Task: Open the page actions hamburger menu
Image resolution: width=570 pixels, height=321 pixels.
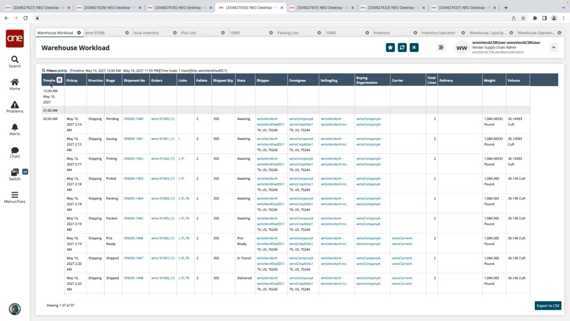Action: click(441, 48)
